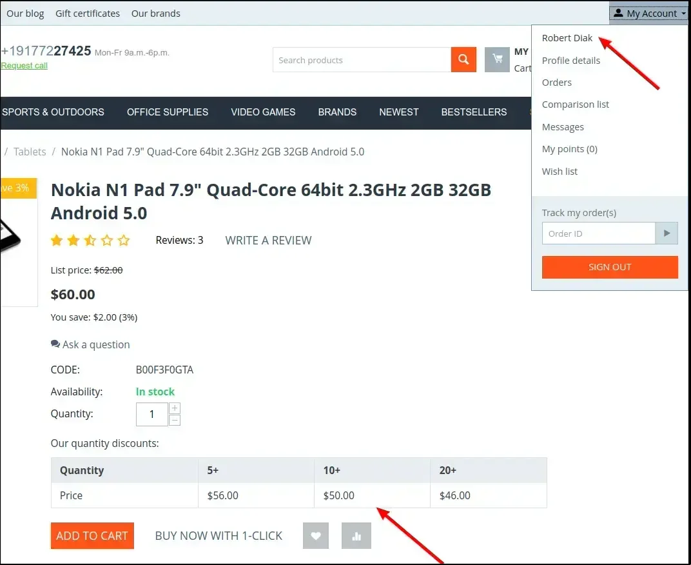Open Orders in the account menu

click(x=556, y=83)
